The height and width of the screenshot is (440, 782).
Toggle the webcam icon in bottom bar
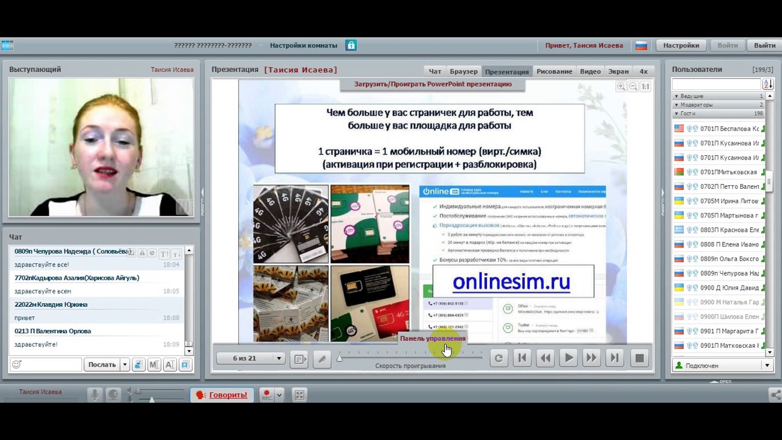pos(113,395)
